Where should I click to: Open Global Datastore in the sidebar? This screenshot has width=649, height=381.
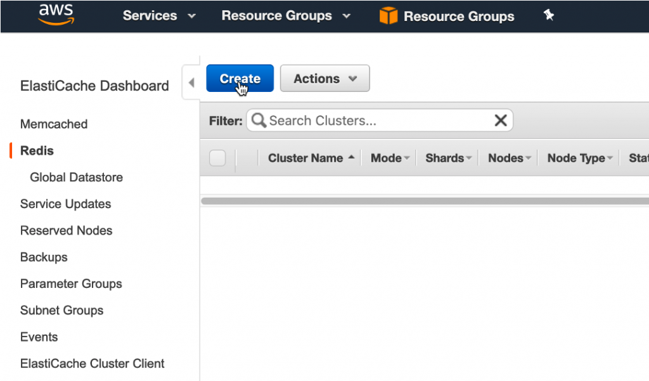pos(76,178)
